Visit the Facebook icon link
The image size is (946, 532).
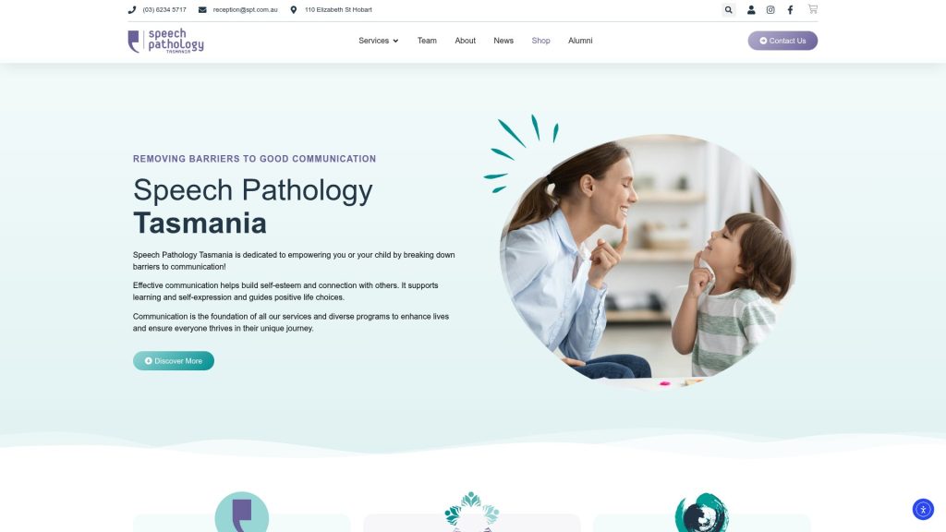click(790, 9)
